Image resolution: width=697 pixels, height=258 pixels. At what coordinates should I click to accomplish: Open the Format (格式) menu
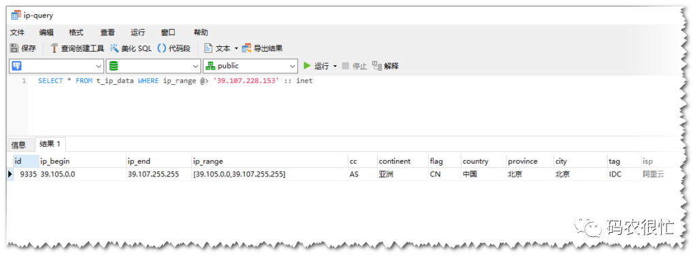tap(76, 33)
